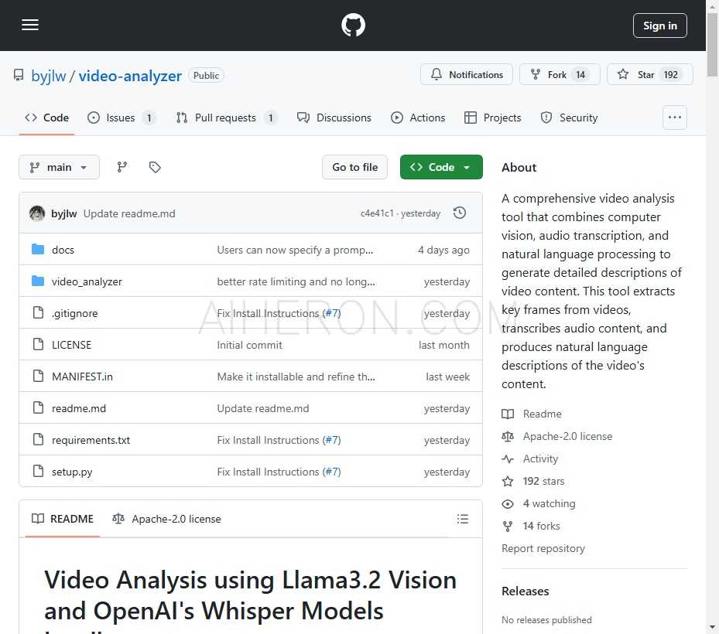Open commit history clock icon
Image resolution: width=719 pixels, height=634 pixels.
pos(460,213)
